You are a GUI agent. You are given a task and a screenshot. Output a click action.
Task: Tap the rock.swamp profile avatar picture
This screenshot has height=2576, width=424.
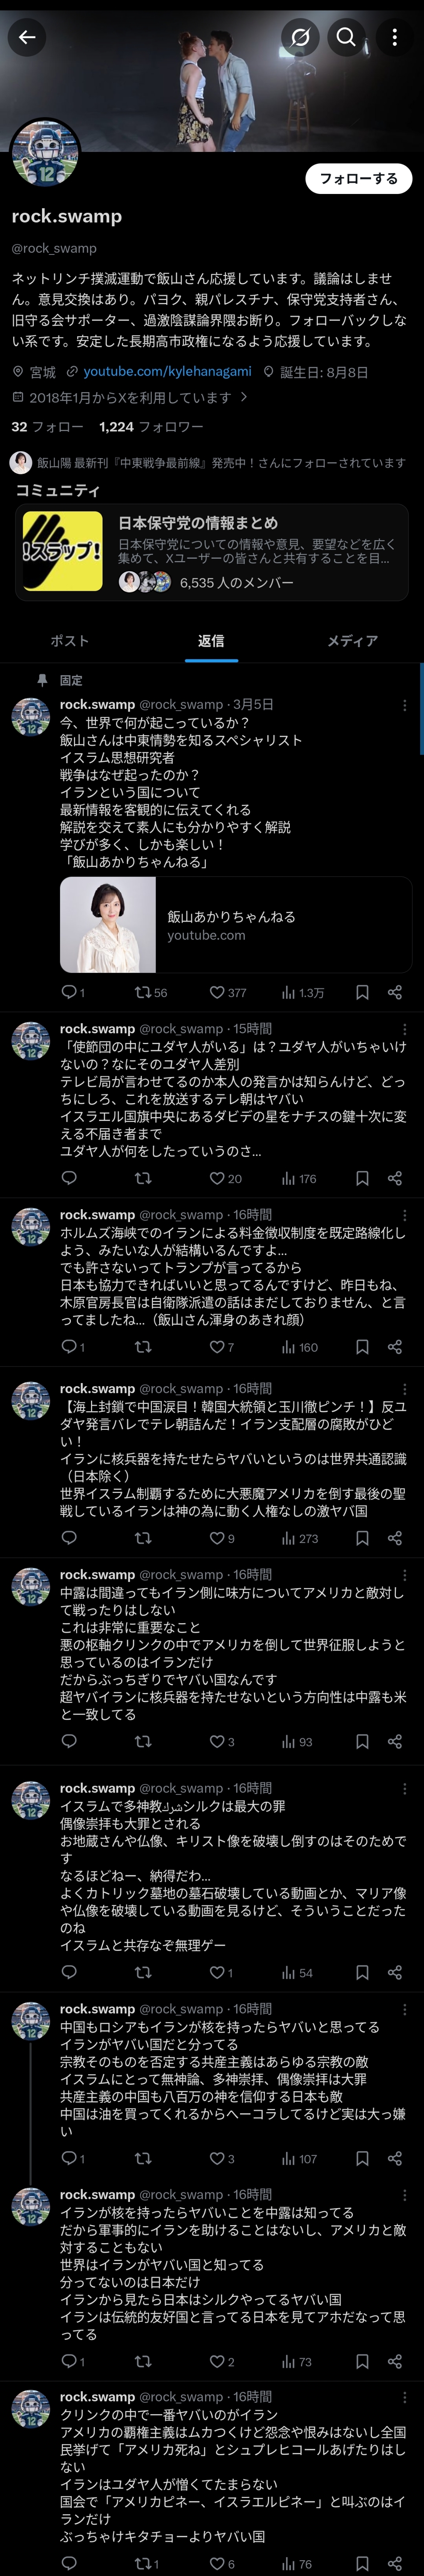45,153
